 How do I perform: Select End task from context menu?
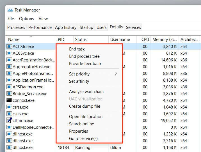tap(77, 49)
